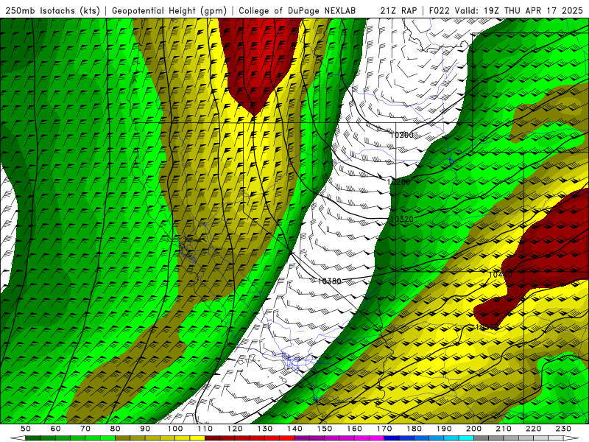Click the 210 value on the color scale
Screen dimensions: 589x442
coord(504,429)
